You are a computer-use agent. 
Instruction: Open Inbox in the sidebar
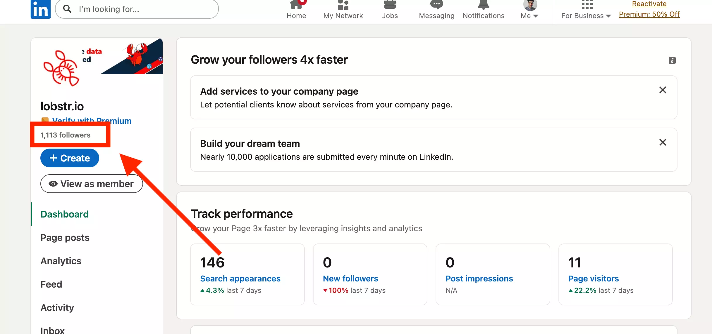tap(52, 330)
